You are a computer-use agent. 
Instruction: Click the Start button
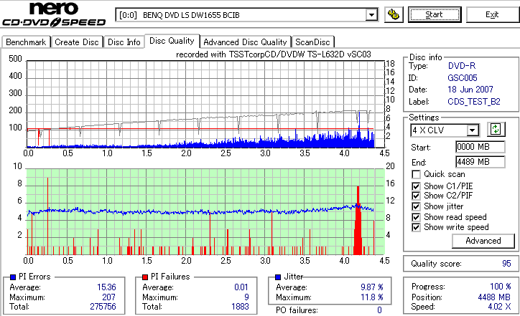click(435, 14)
